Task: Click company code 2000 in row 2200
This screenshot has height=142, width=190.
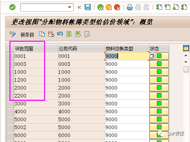Action: click(x=82, y=96)
